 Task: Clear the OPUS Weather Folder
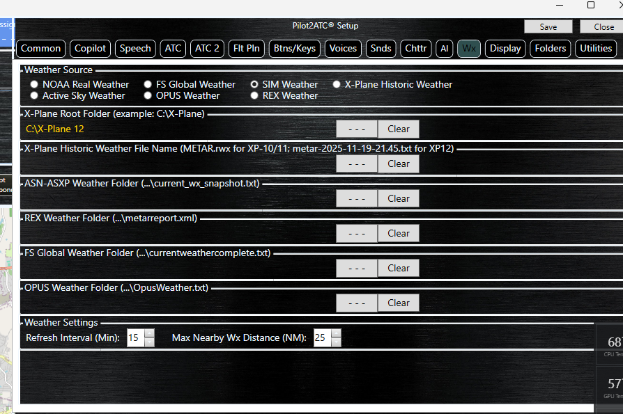point(398,303)
